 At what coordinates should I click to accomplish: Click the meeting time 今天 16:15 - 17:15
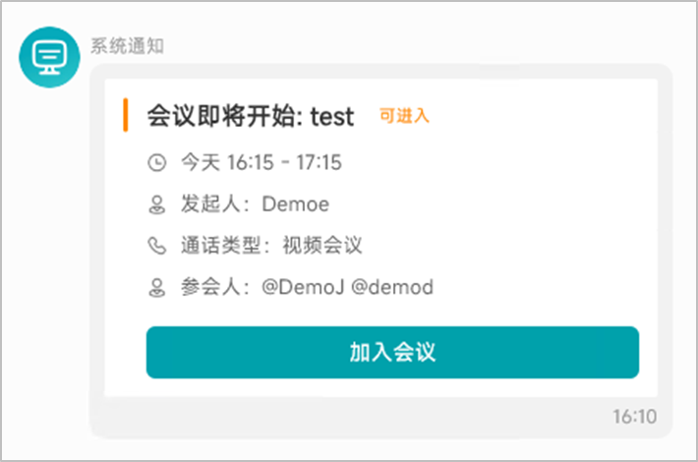tap(262, 162)
